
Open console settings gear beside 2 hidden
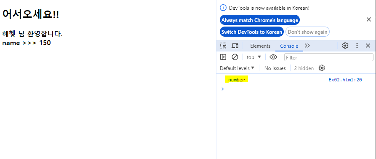[x=322, y=68]
